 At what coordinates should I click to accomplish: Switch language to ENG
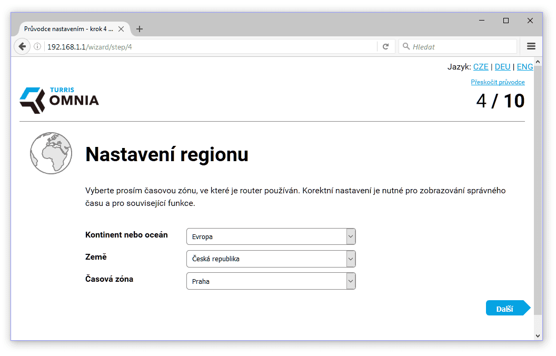pyautogui.click(x=525, y=67)
